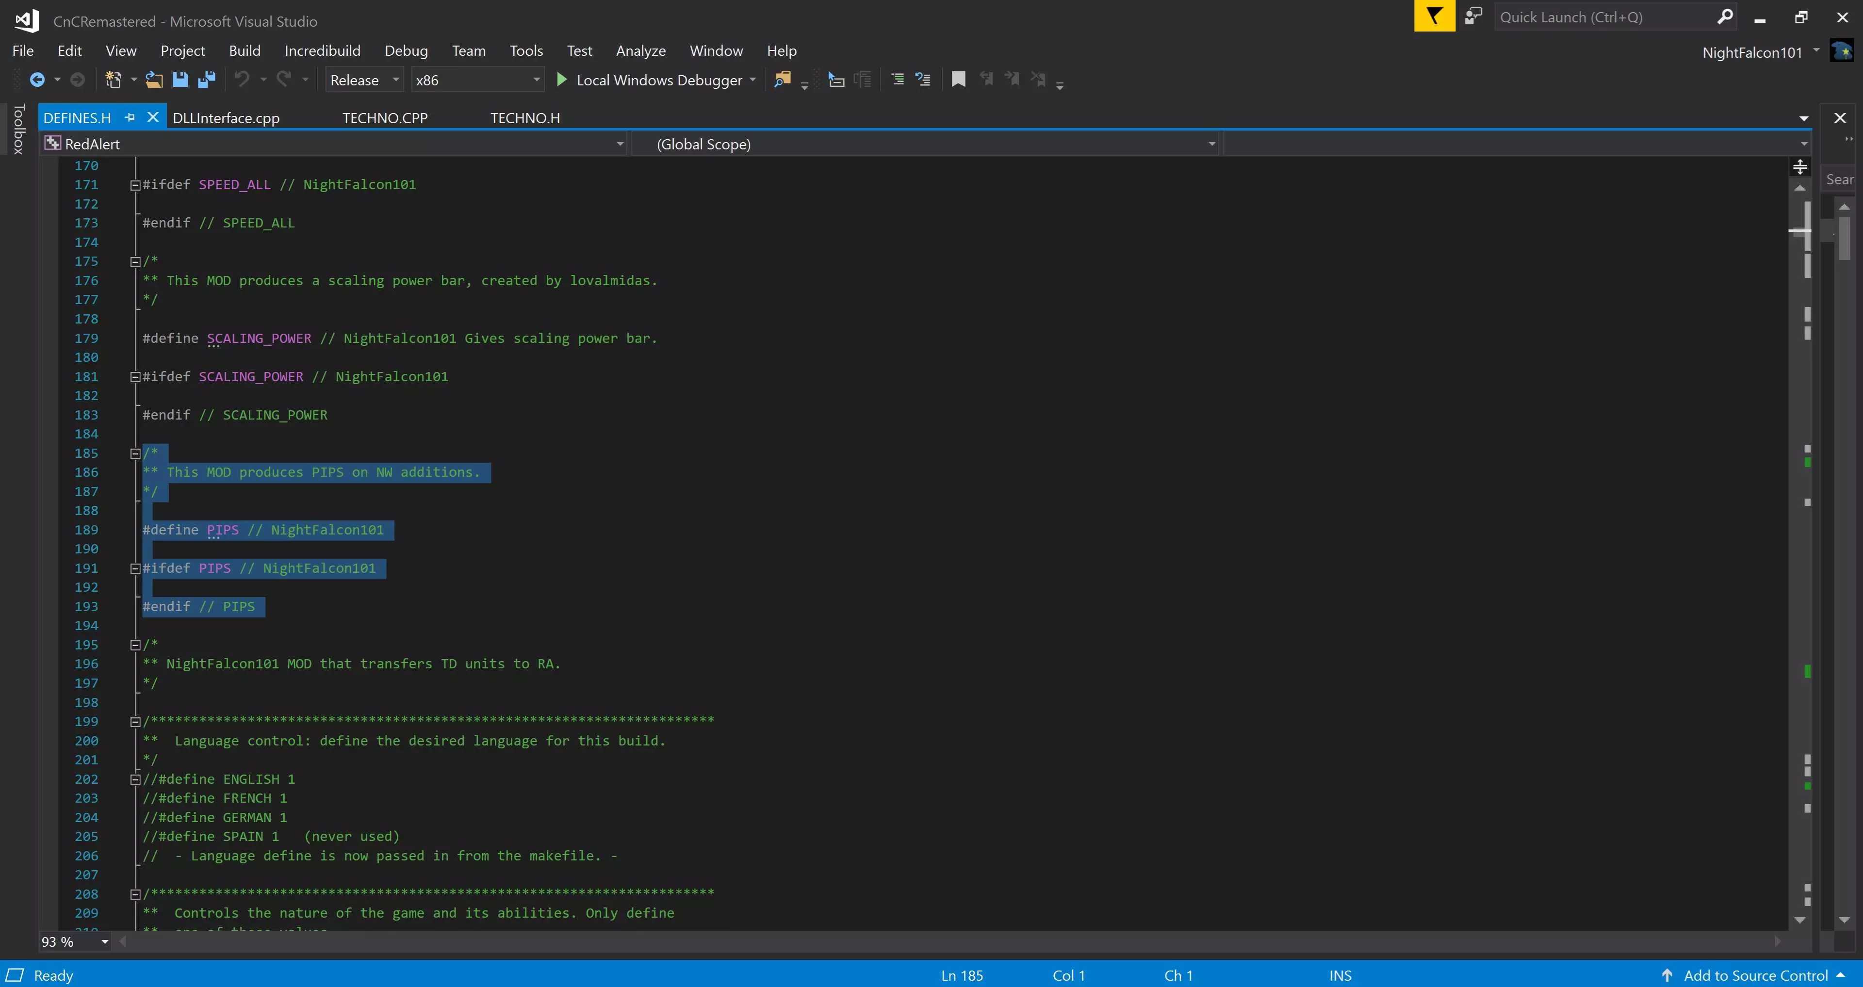Click the comment selected lines icon
The height and width of the screenshot is (987, 1863).
[898, 80]
